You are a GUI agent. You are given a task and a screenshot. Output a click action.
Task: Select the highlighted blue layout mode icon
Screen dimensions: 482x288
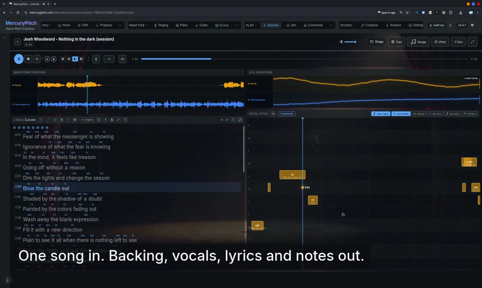75,59
